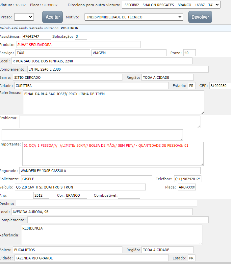Click the empty Problema text area
The height and width of the screenshot is (264, 231).
coord(109,121)
